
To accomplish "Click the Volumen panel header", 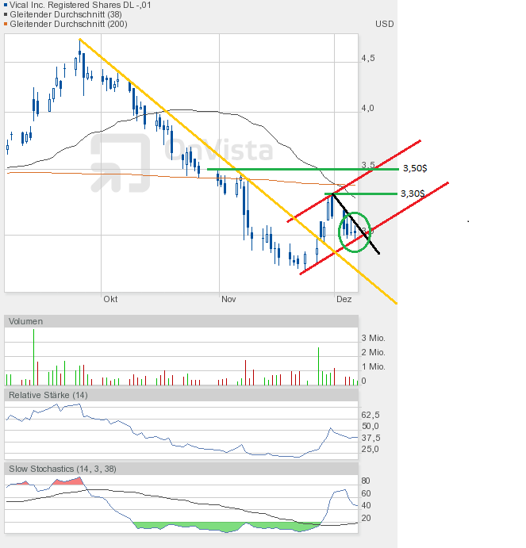I will (x=181, y=321).
